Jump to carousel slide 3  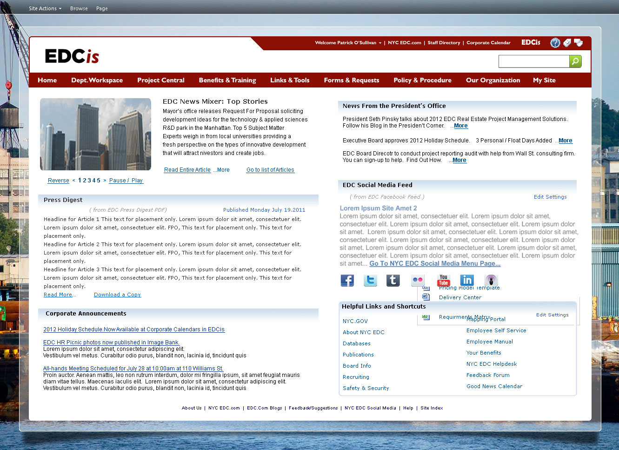89,181
